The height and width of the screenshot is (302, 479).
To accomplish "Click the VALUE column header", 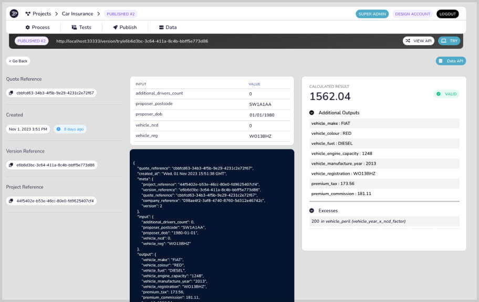I will pos(254,84).
